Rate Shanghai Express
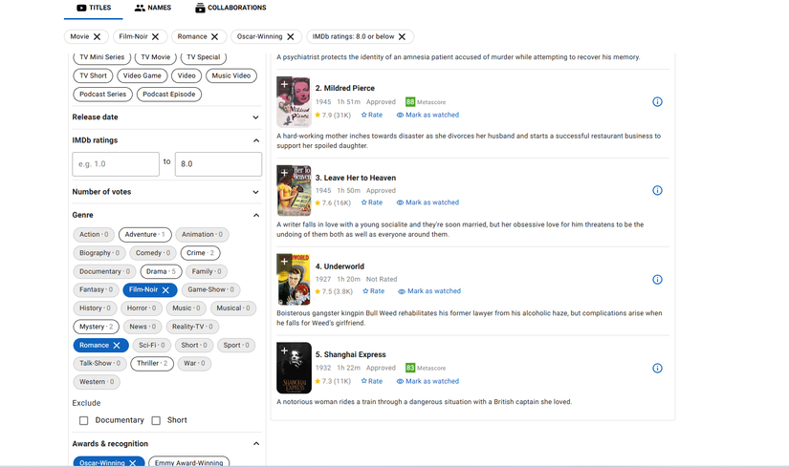Screen dimensions: 789x467 [372, 382]
